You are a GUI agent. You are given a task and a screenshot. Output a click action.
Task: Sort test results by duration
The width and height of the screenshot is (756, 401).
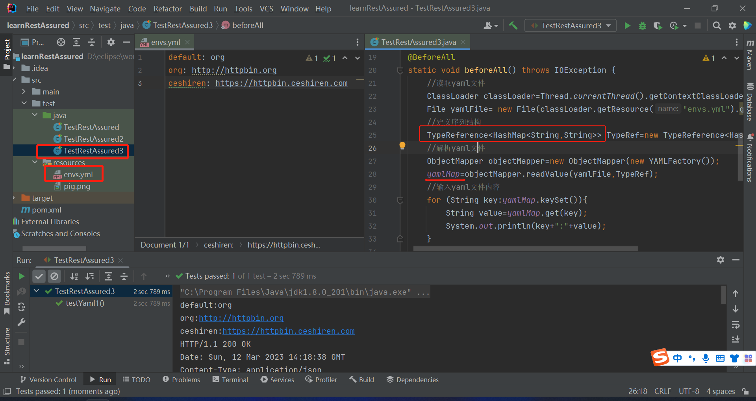pos(90,276)
